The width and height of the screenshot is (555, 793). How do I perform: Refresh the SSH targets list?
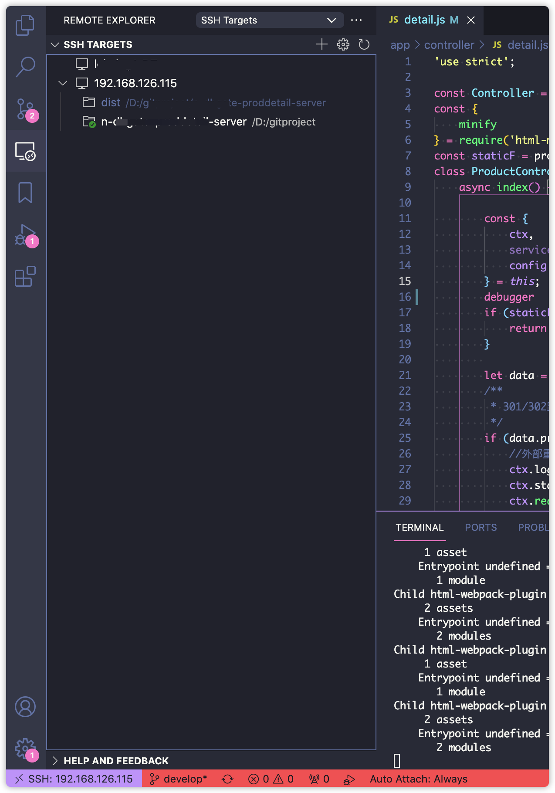click(x=364, y=44)
